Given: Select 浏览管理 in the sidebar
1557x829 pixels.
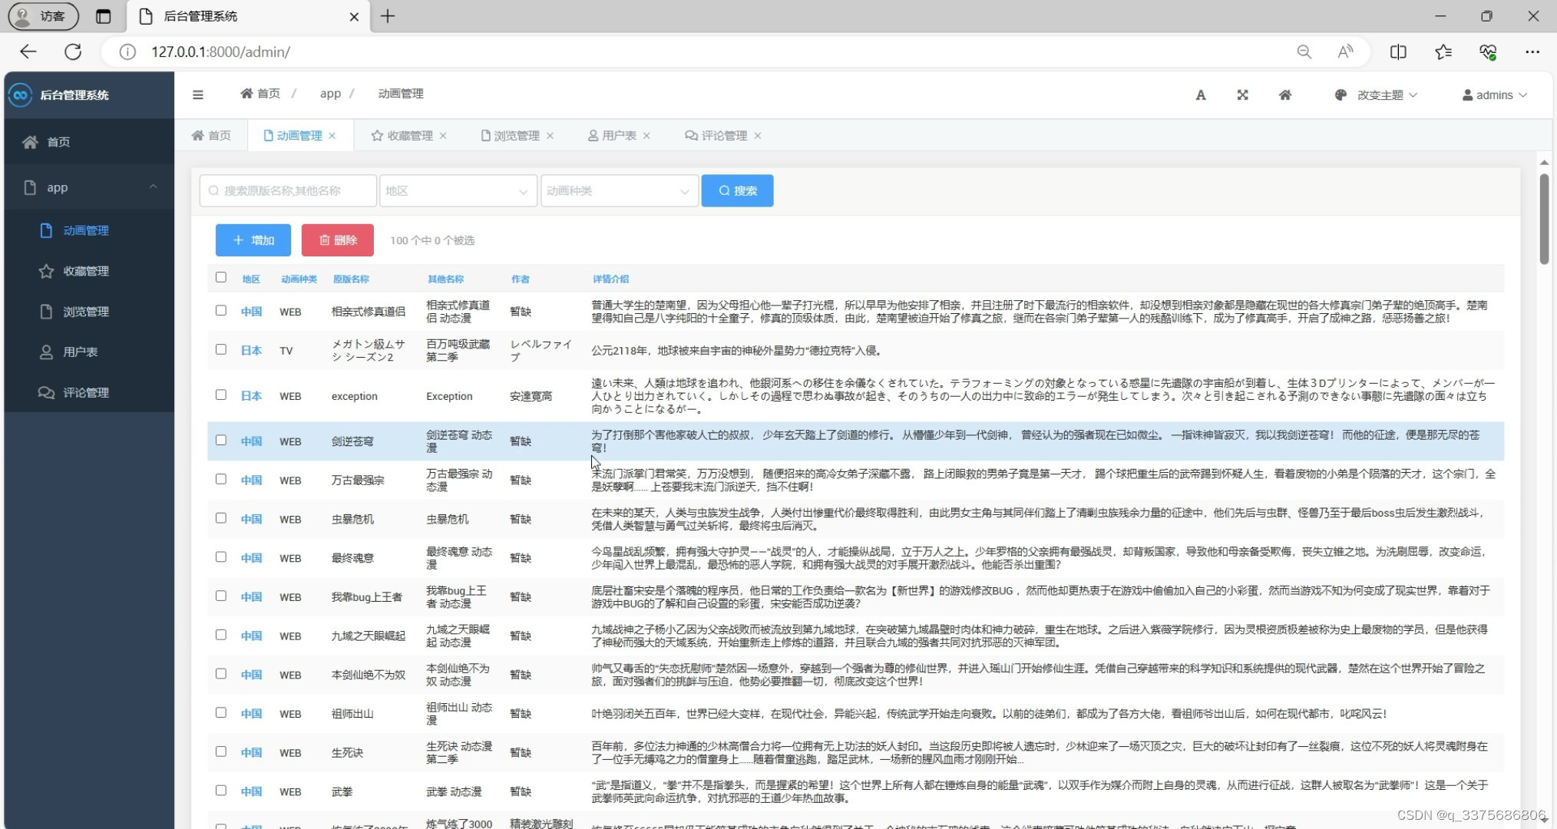Looking at the screenshot, I should click(x=85, y=311).
